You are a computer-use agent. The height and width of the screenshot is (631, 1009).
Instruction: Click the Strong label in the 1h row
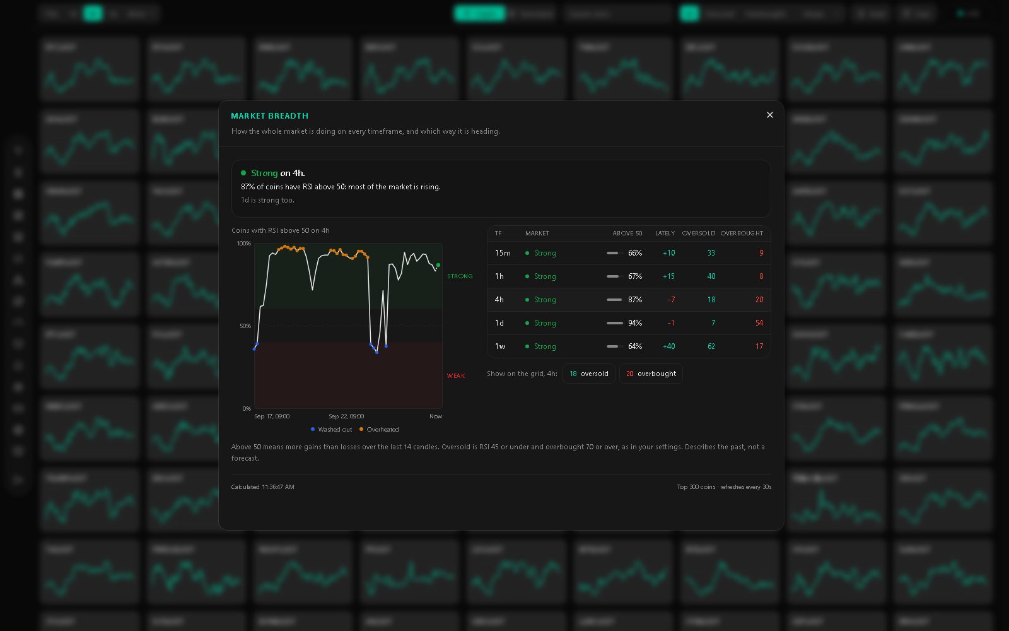pos(545,276)
